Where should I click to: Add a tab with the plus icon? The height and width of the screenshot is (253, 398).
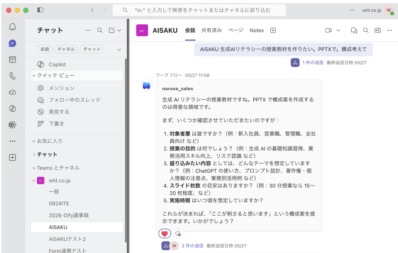(273, 30)
